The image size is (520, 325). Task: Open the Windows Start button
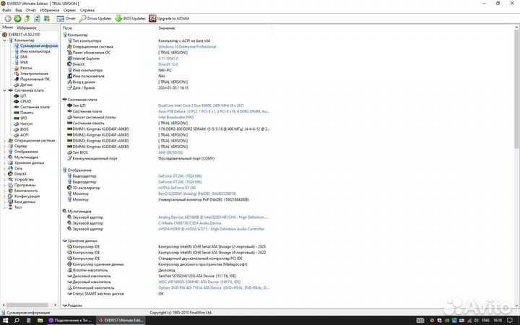pos(6,321)
